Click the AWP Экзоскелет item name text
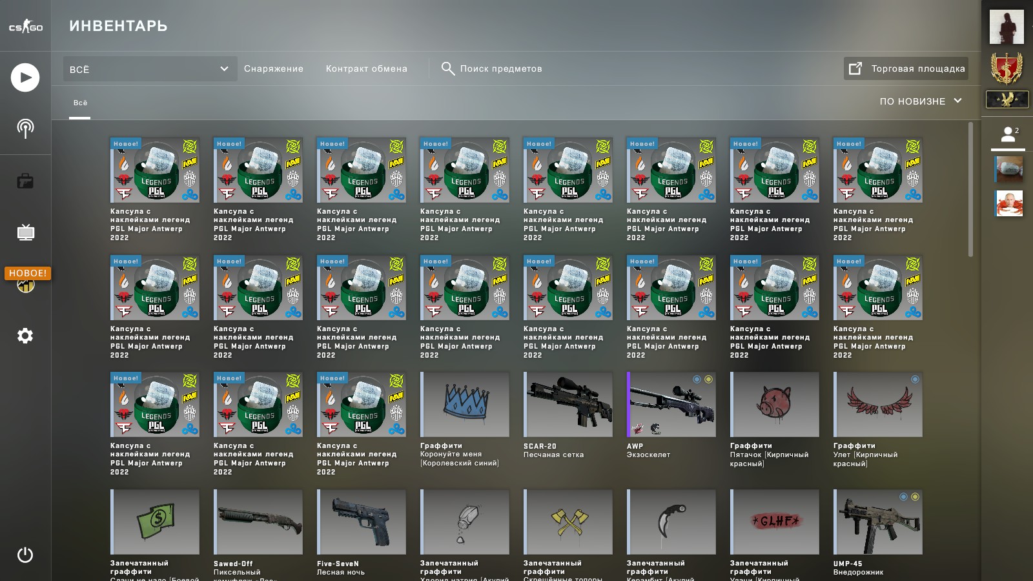This screenshot has width=1033, height=581. tap(648, 451)
